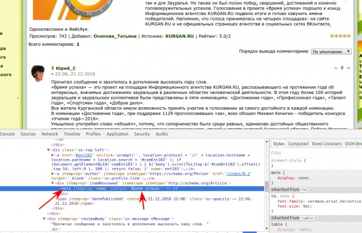Click the 'Просмотров: 743' text

[x=48, y=36]
